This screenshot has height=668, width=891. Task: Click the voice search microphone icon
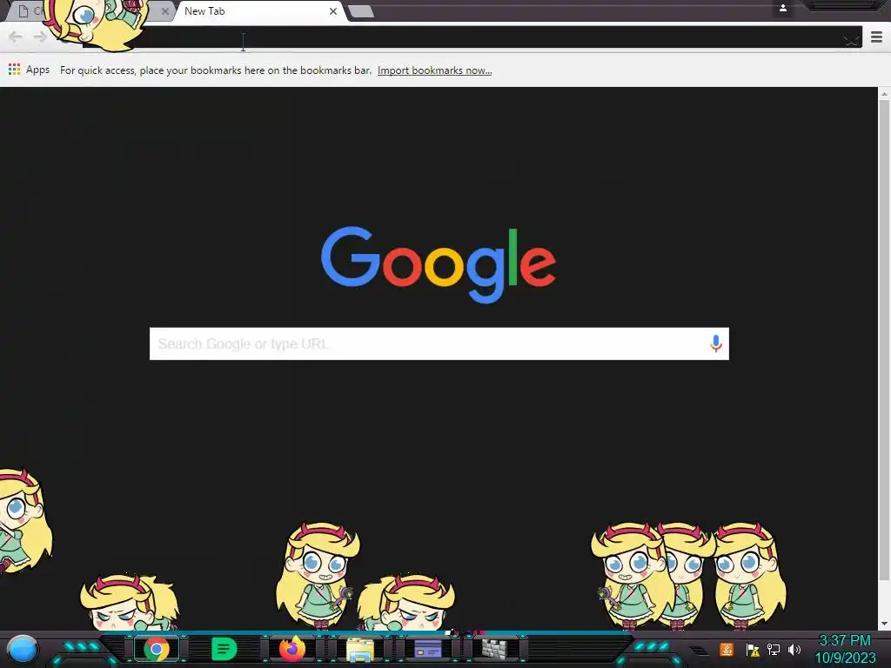(x=715, y=344)
